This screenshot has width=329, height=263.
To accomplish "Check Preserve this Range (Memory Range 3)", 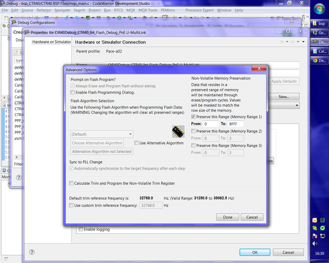I will [x=193, y=145].
